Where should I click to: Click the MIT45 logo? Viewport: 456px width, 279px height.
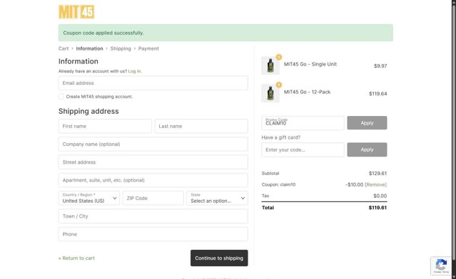coord(76,12)
